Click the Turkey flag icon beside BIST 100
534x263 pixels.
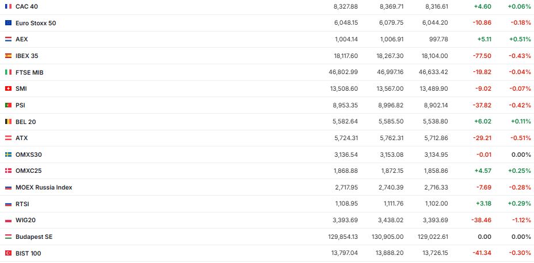click(8, 253)
